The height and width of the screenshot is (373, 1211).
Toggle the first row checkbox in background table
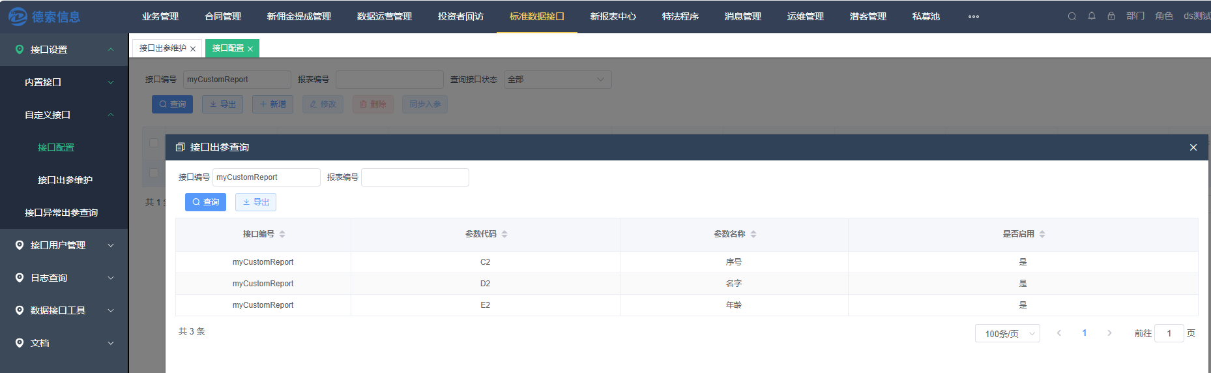154,173
